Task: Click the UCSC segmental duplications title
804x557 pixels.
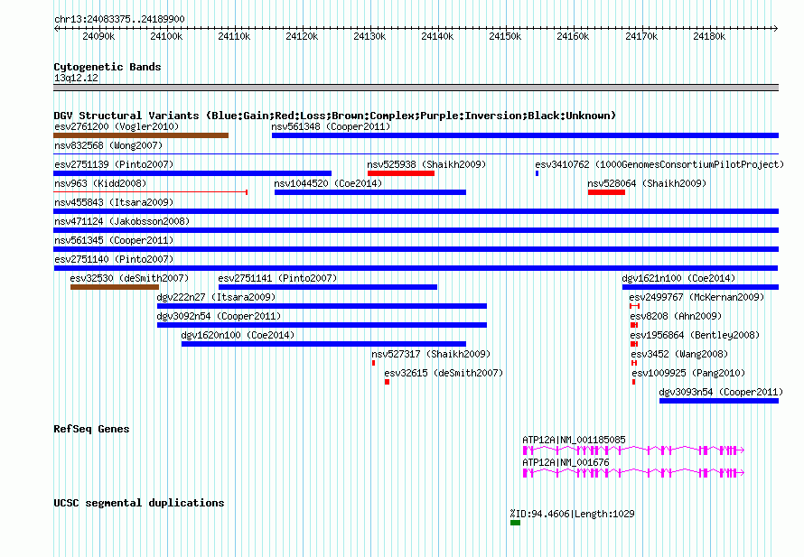Action: point(139,503)
